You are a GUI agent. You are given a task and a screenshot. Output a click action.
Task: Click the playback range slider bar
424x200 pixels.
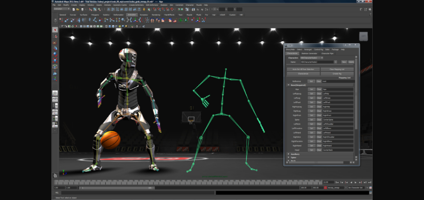(x=116, y=188)
